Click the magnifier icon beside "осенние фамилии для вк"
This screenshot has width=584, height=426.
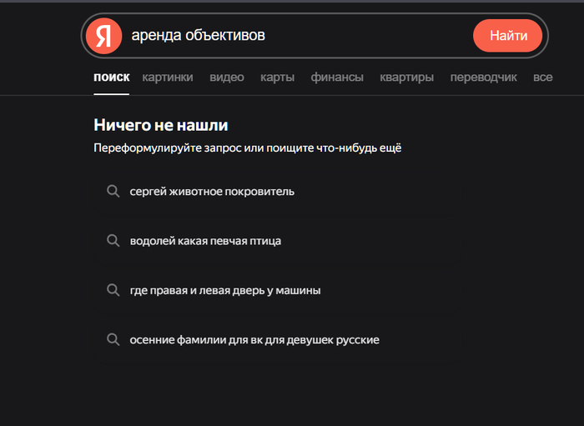[x=113, y=340]
